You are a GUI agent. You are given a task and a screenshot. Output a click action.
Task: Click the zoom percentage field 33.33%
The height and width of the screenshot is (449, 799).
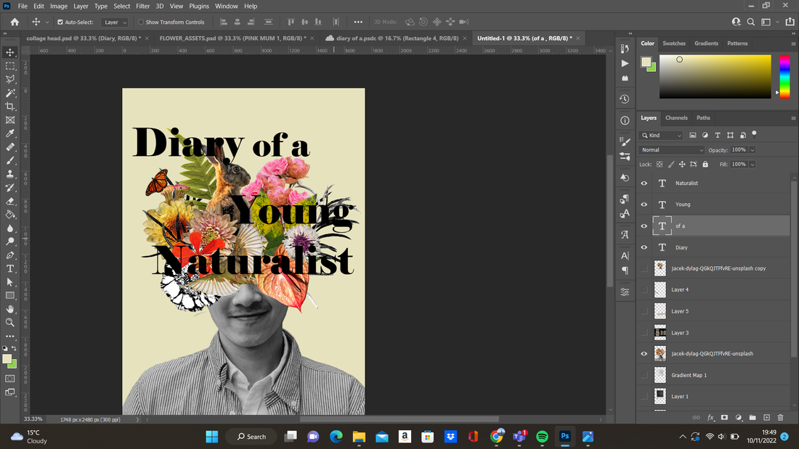[x=33, y=419]
